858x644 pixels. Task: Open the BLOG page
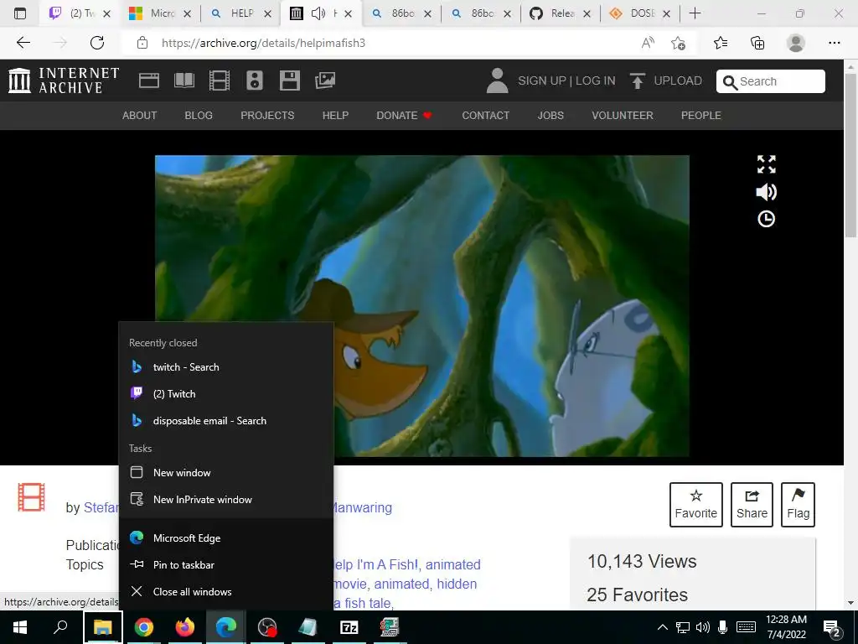[x=199, y=116]
